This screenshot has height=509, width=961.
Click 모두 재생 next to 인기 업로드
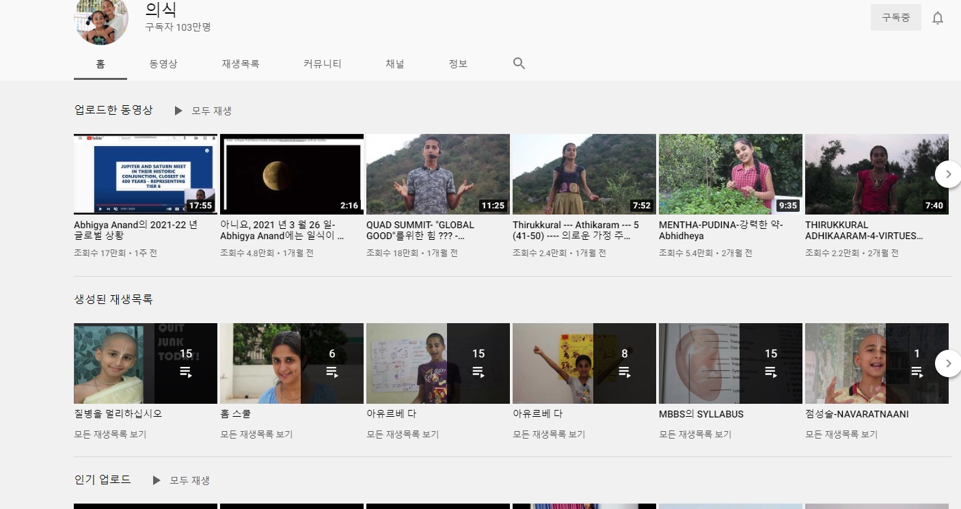click(x=189, y=480)
